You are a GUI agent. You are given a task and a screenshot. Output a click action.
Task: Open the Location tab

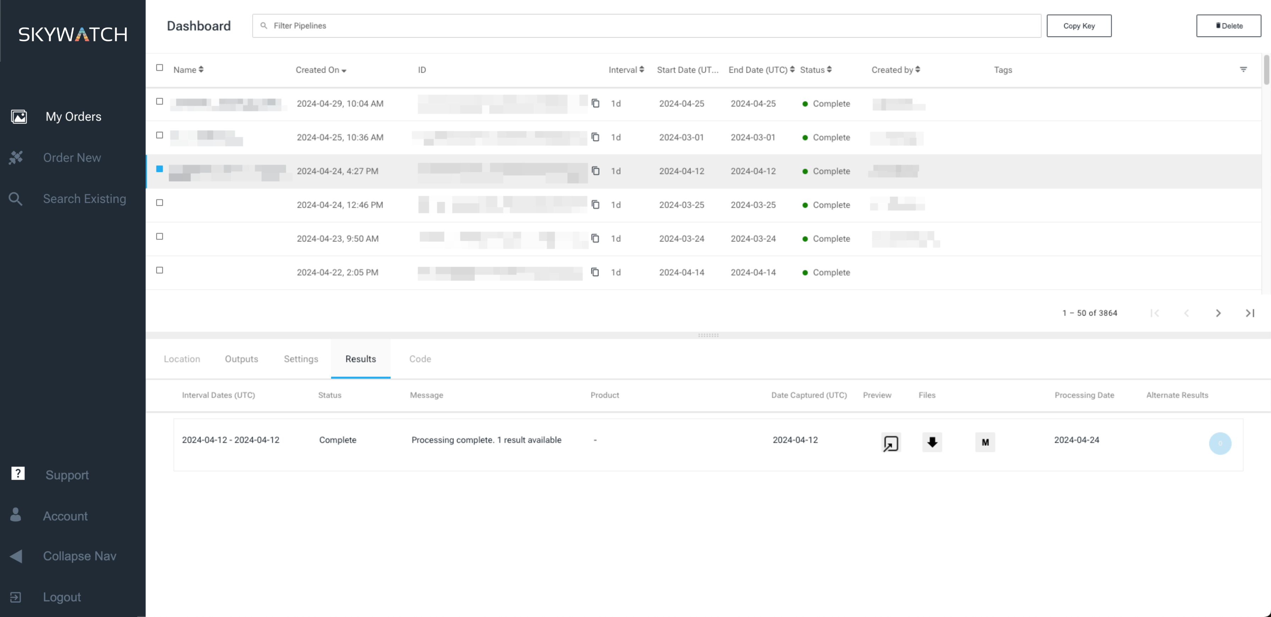182,358
